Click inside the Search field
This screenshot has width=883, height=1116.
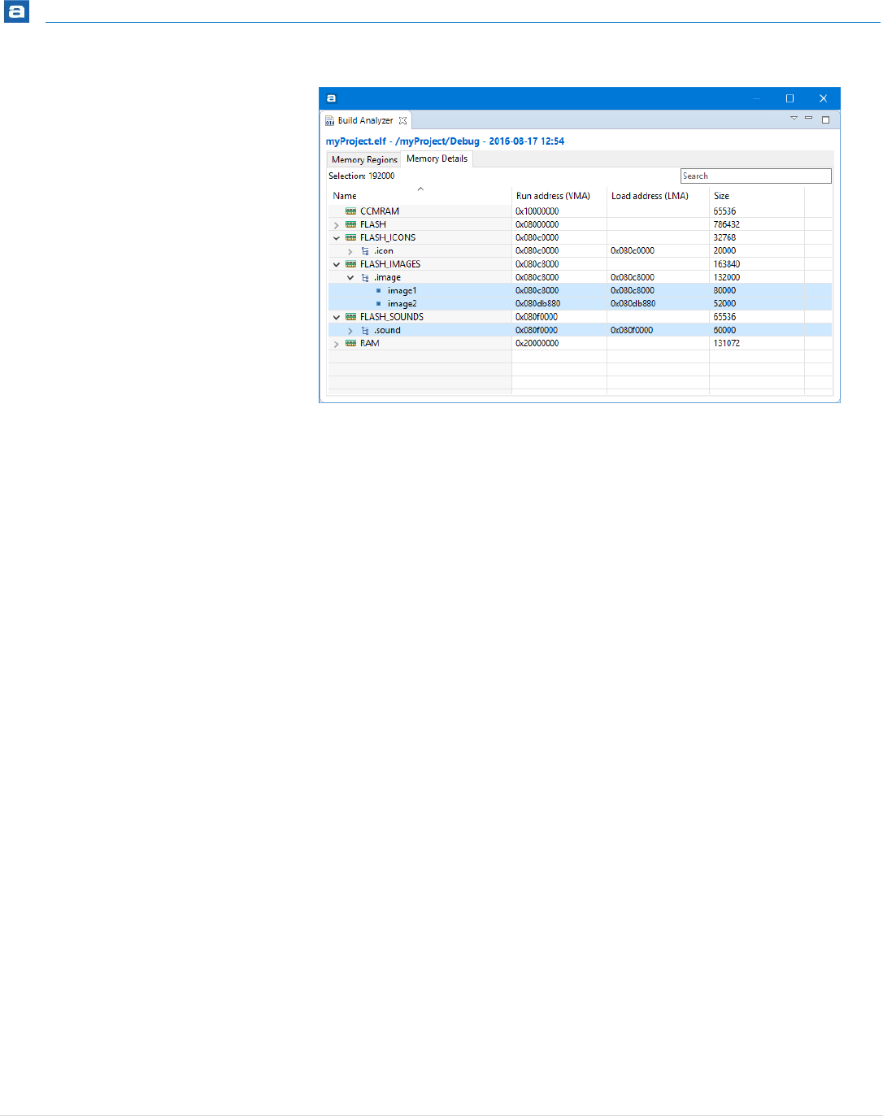pyautogui.click(x=756, y=176)
